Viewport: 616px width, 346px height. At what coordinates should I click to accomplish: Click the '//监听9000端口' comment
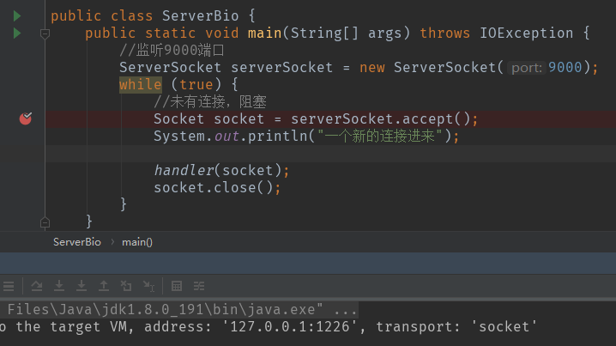(x=172, y=51)
